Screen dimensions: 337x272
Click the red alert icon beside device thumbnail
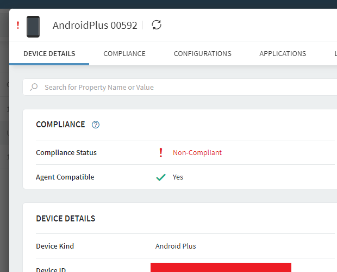pyautogui.click(x=17, y=26)
